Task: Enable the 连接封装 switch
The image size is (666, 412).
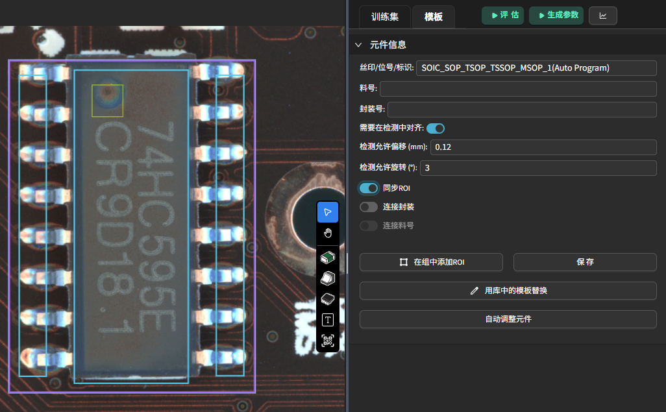Action: (369, 207)
